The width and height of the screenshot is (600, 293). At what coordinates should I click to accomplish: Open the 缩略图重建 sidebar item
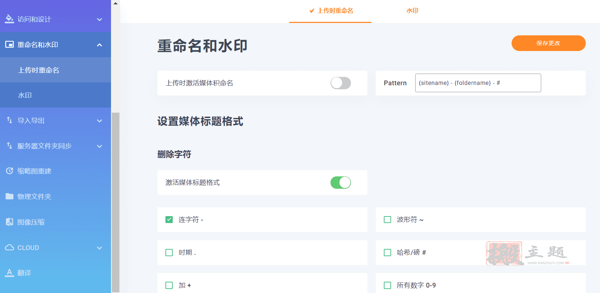(x=56, y=171)
